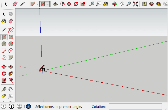The width and height of the screenshot is (168, 110).
Task: Select the Push/Pull tool in top toolbar
Action: click(55, 4)
